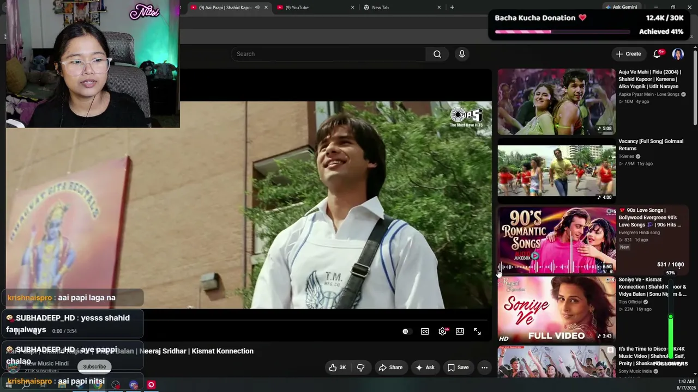Toggle closed captions on the video

[x=425, y=332]
